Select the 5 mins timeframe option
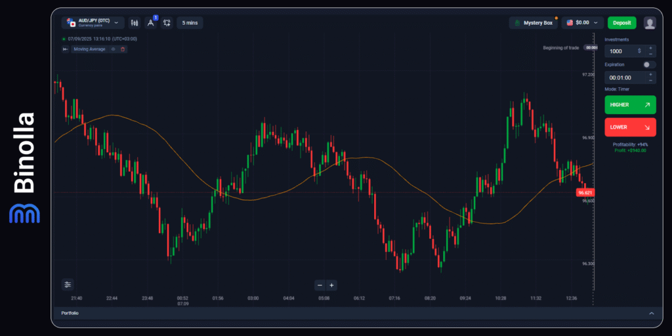Viewport: 672px width, 336px height. [x=190, y=22]
